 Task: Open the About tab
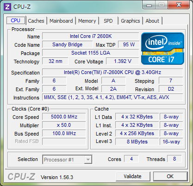click(152, 21)
